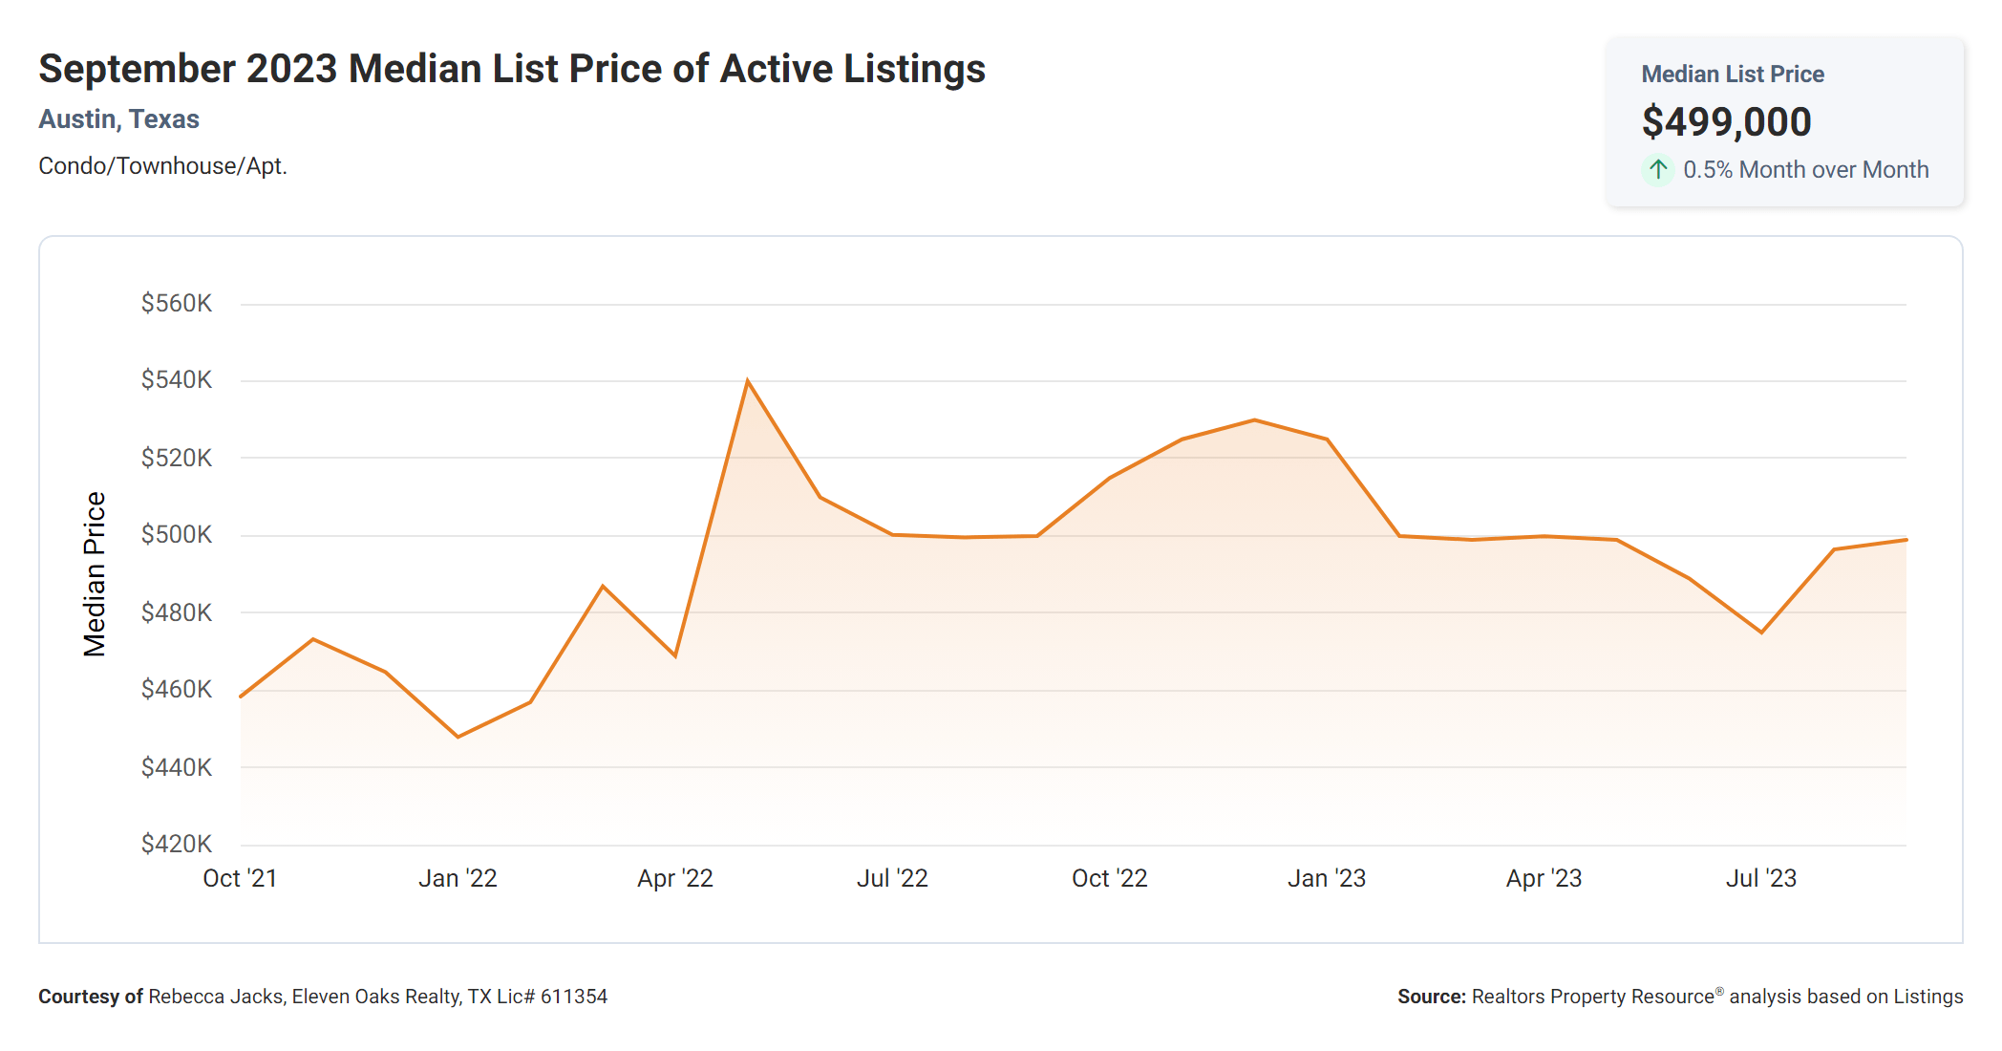
Task: Click the green month-over-month up arrow icon
Action: tap(1658, 170)
